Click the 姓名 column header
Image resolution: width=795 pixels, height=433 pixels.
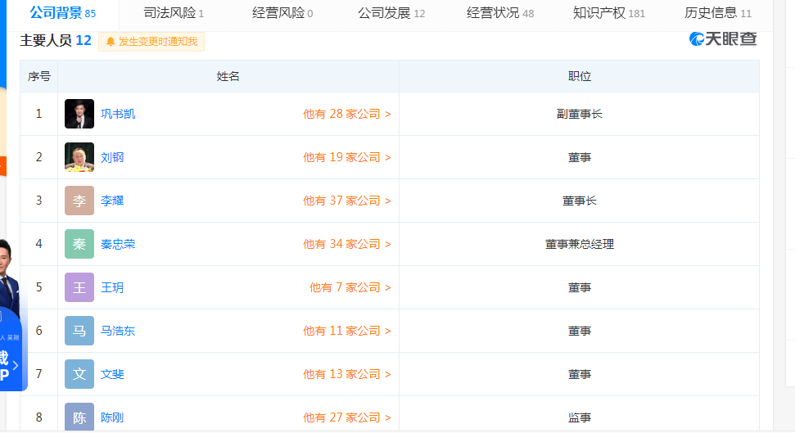(x=228, y=77)
